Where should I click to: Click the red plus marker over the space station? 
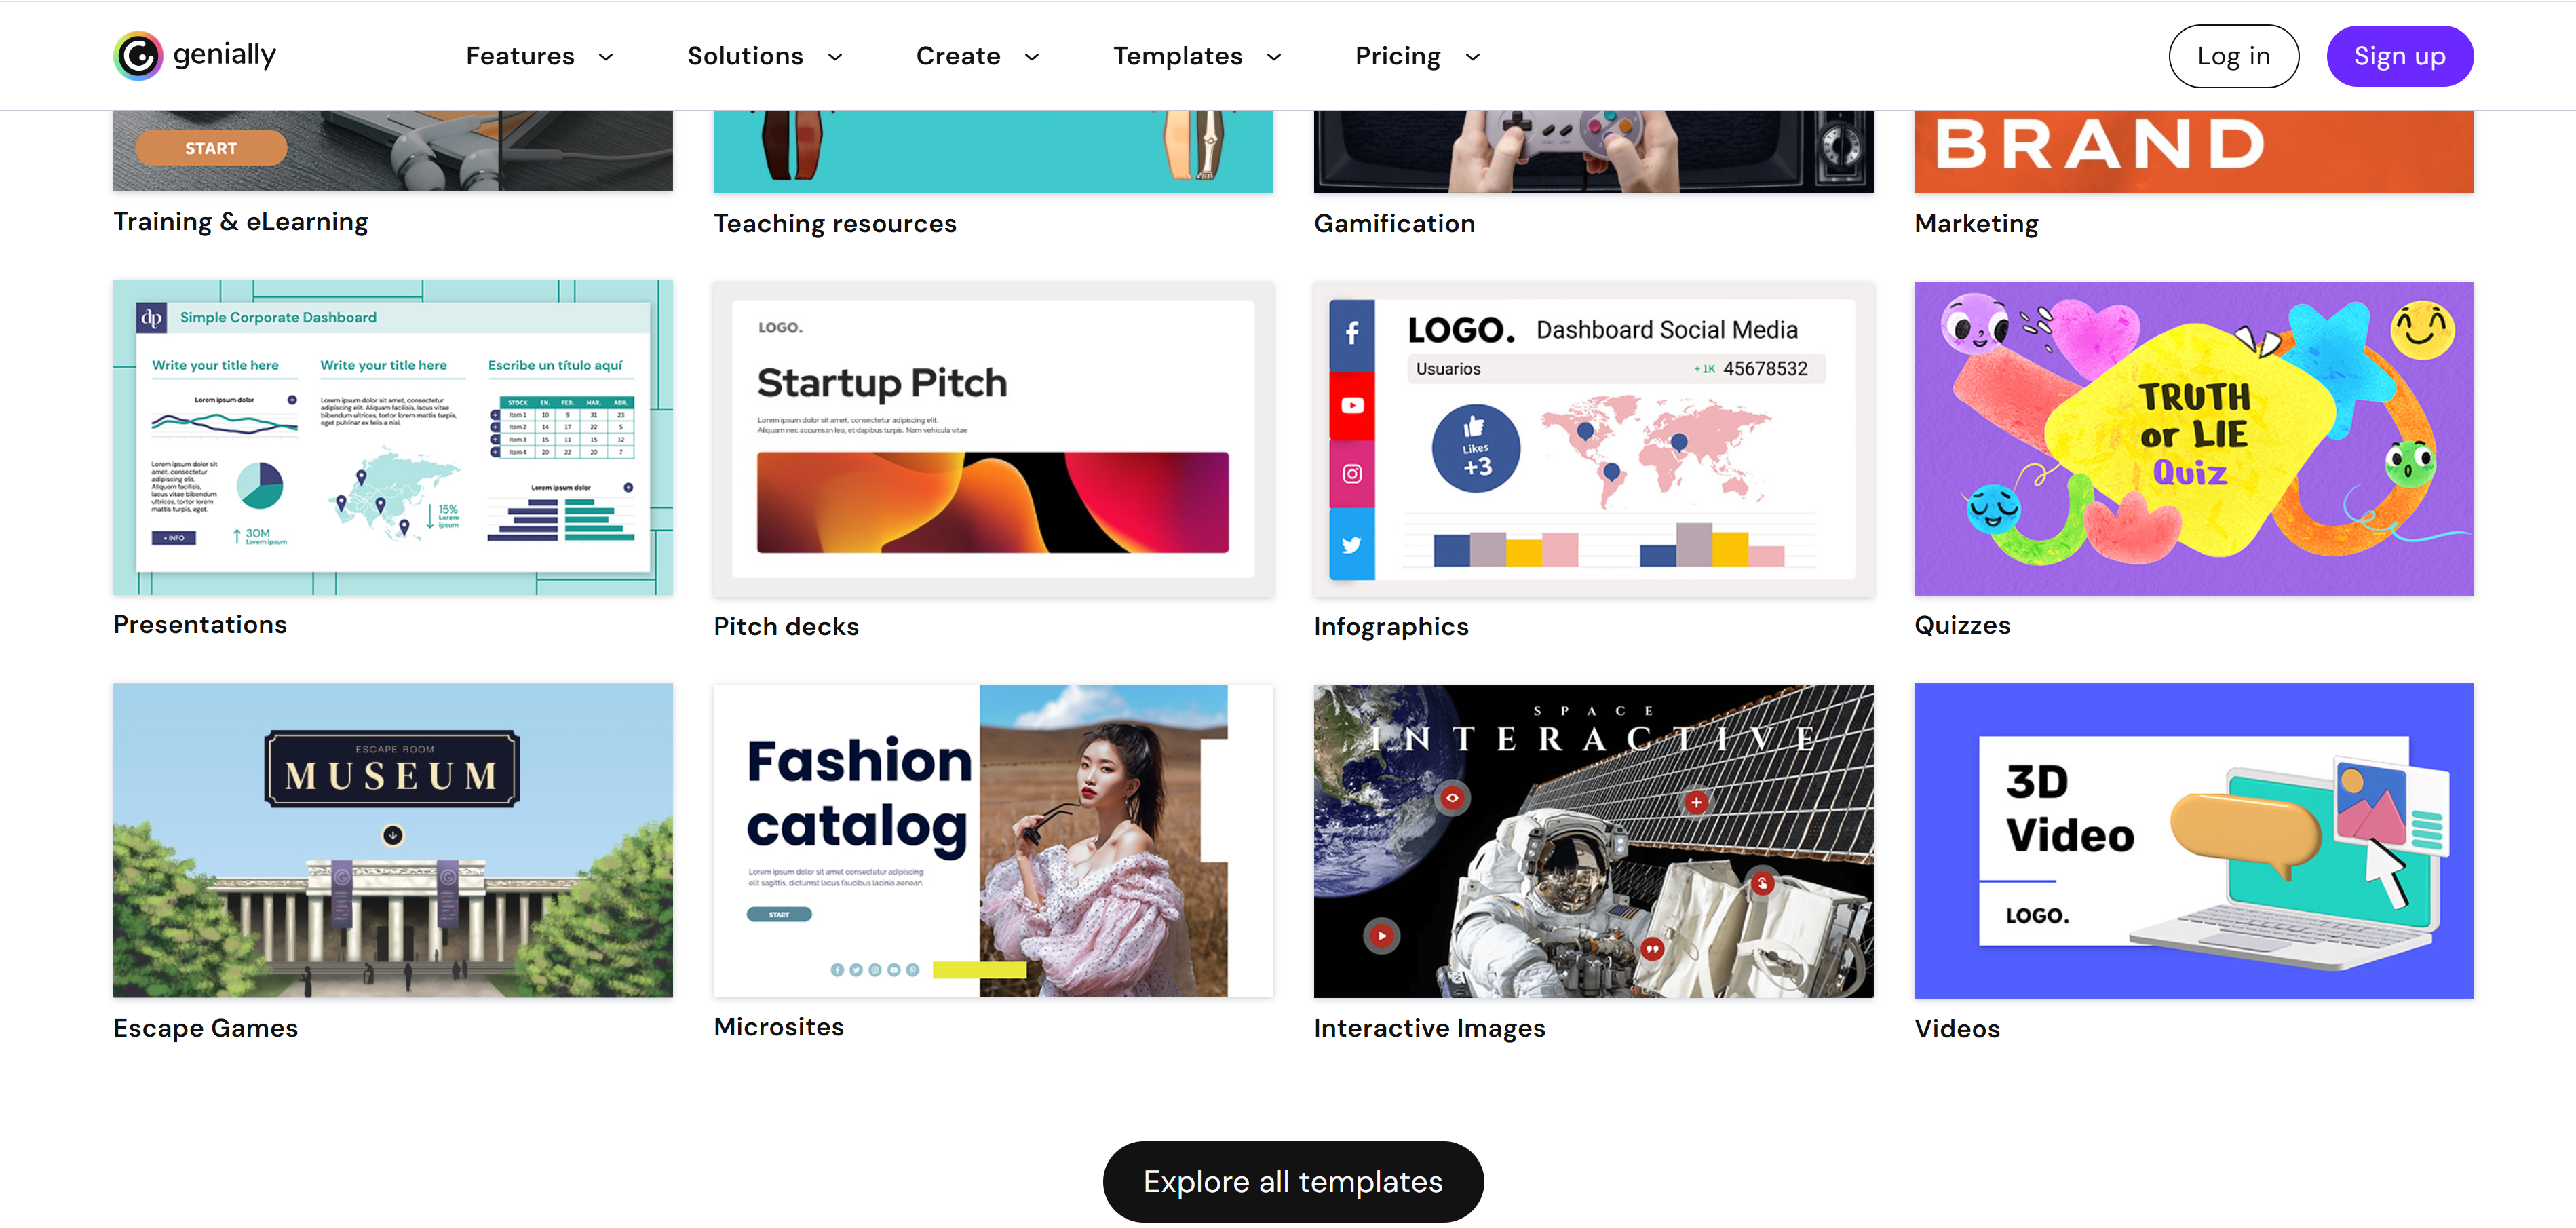1697,801
